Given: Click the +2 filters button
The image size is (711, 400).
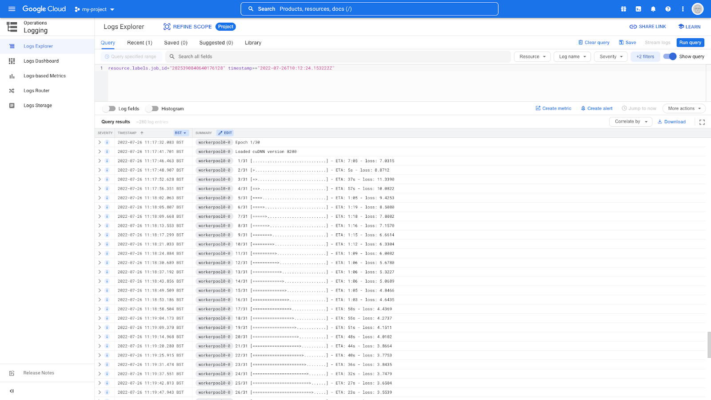Looking at the screenshot, I should point(645,56).
